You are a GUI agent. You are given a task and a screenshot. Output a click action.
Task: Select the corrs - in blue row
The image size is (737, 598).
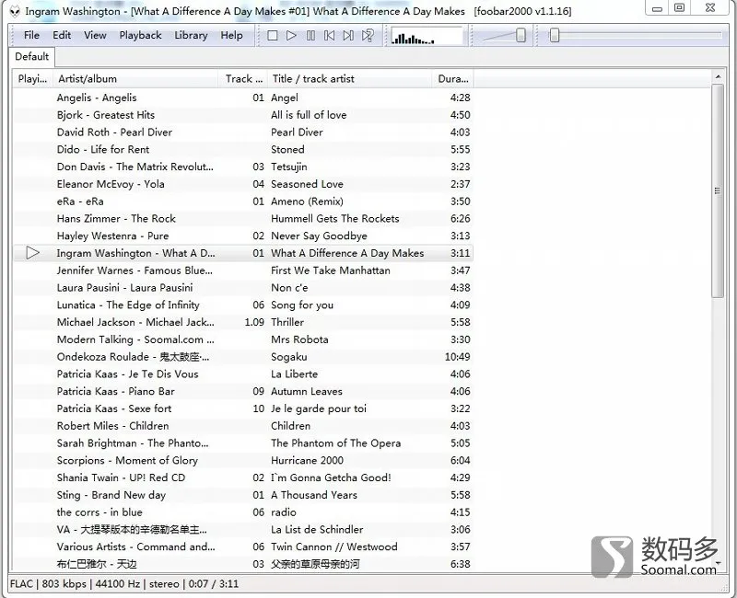[243, 512]
